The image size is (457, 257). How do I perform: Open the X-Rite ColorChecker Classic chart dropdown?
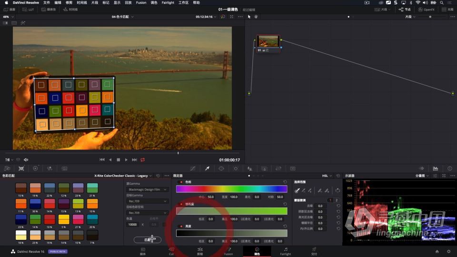(x=123, y=176)
